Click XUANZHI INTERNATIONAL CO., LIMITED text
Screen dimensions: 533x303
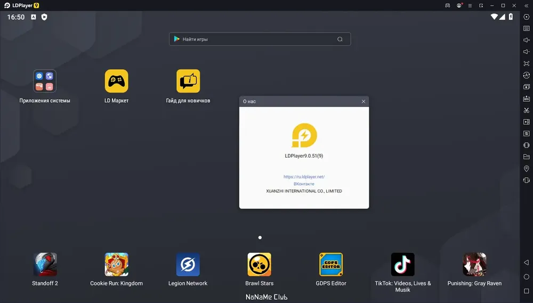[x=304, y=191]
